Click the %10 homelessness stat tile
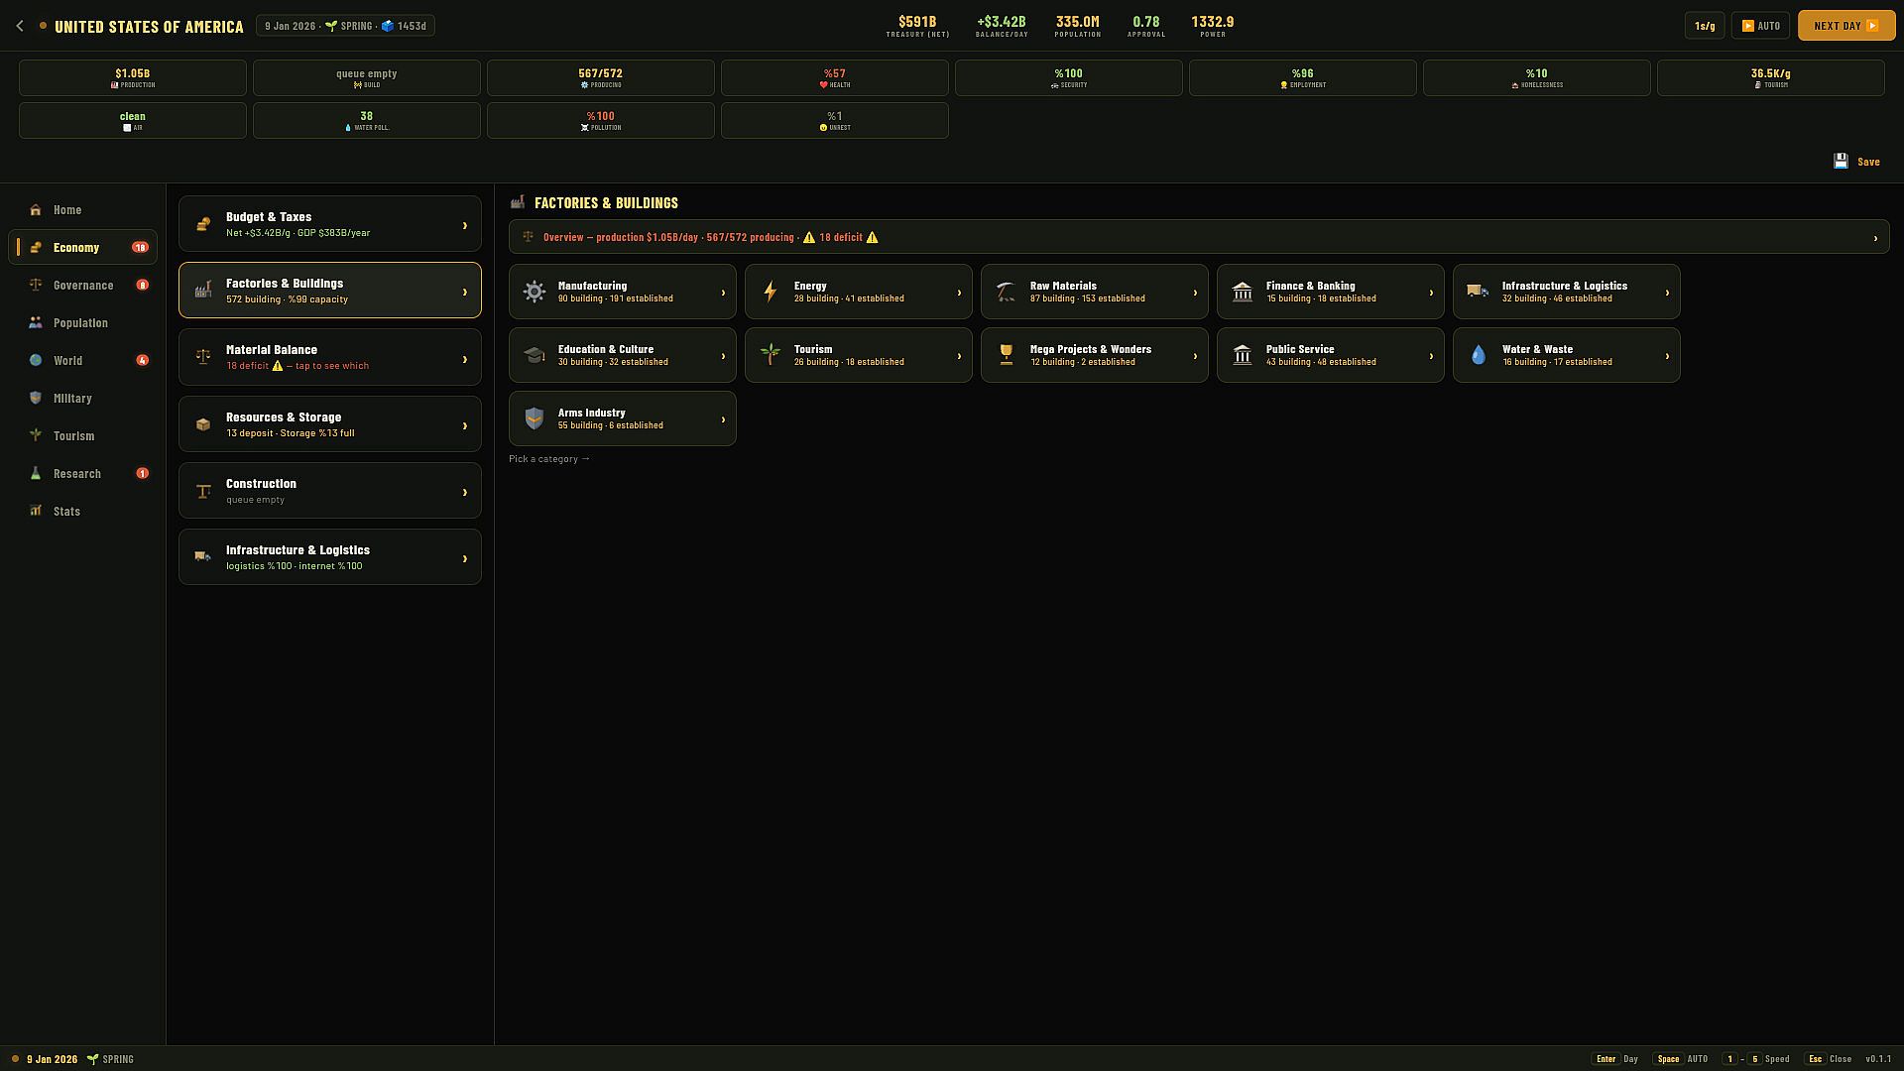Image resolution: width=1904 pixels, height=1071 pixels. pos(1537,77)
